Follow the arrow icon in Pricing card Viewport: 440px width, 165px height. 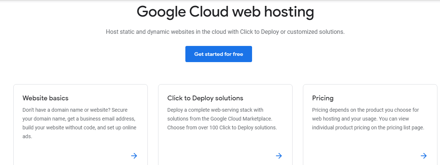(424, 156)
